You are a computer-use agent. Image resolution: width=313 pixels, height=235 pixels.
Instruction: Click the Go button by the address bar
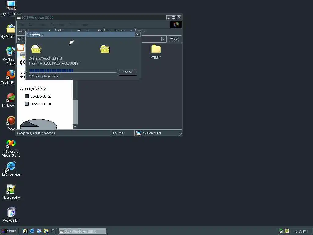[x=174, y=39]
